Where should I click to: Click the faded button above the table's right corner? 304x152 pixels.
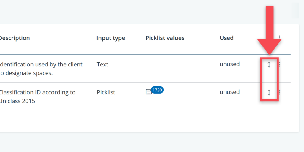pos(295,11)
